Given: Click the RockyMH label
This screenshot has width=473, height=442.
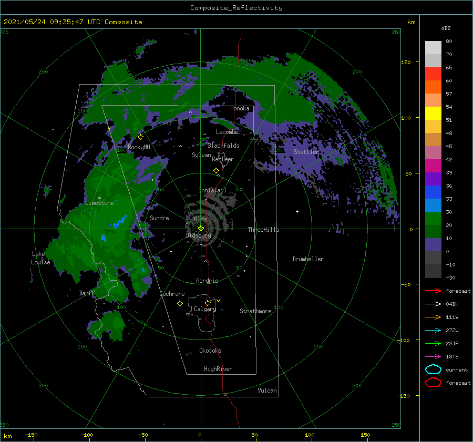Looking at the screenshot, I should pos(139,147).
